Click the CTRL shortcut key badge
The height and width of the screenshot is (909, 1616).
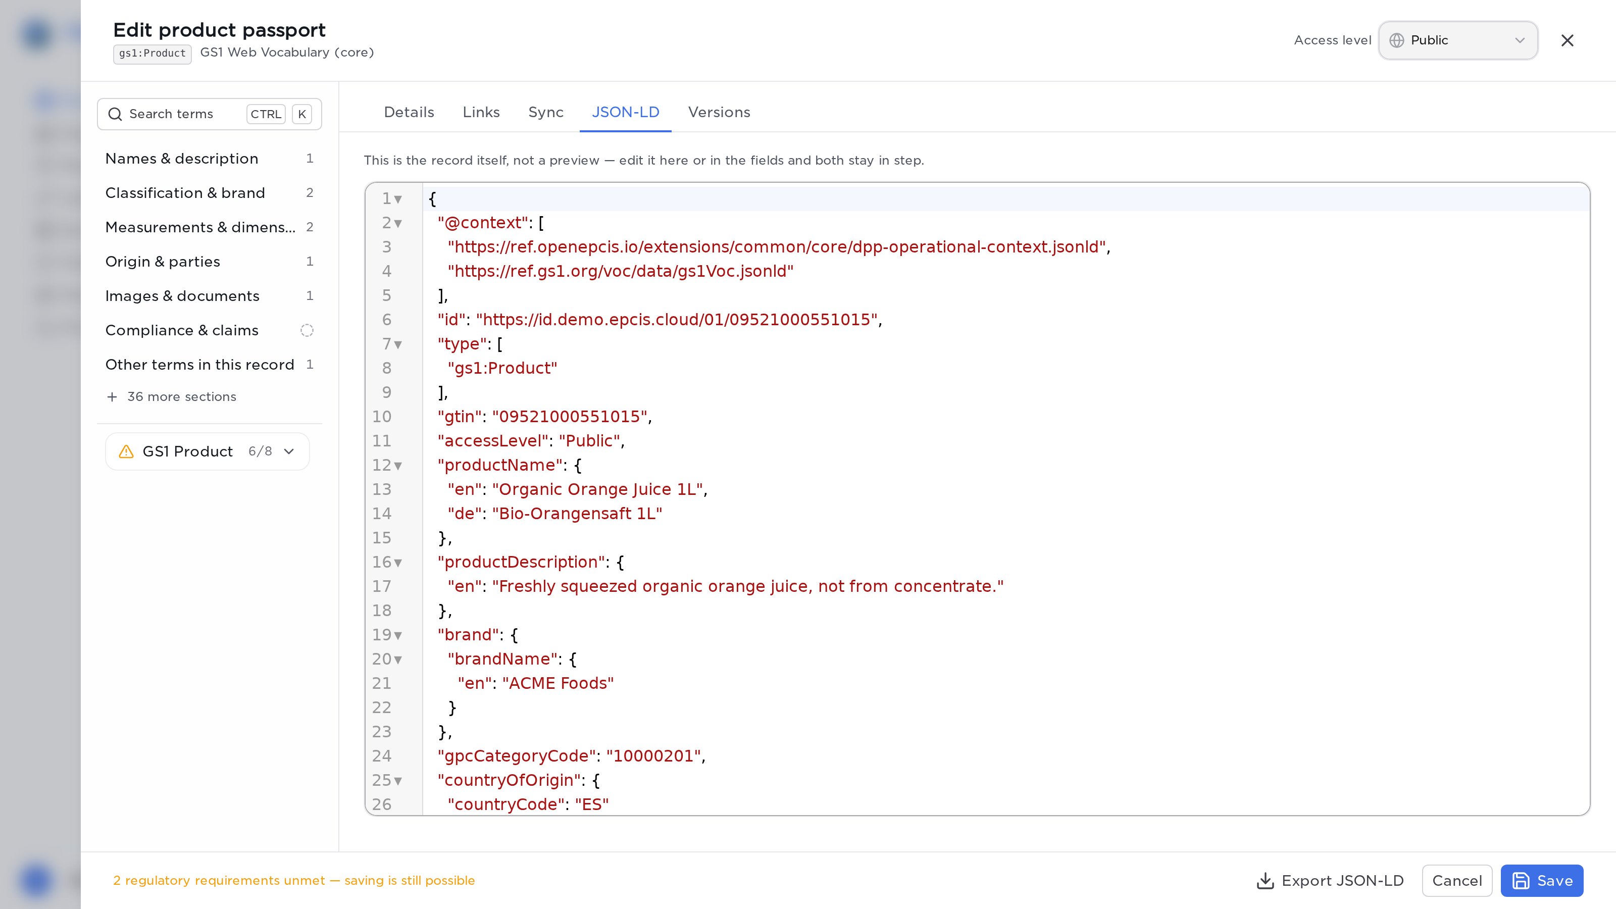coord(266,114)
